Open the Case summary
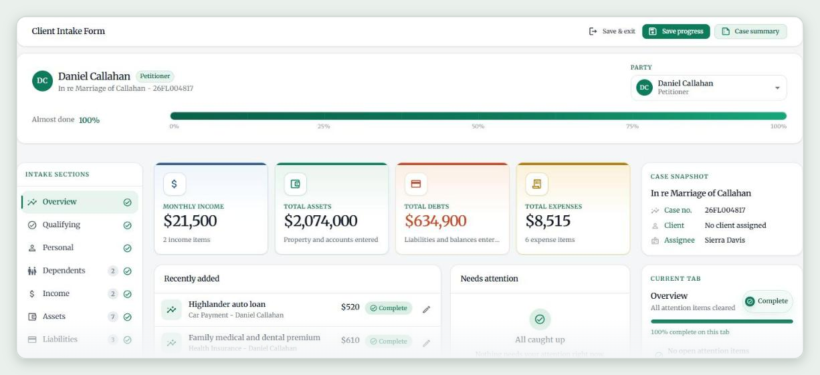This screenshot has height=375, width=820. [750, 31]
